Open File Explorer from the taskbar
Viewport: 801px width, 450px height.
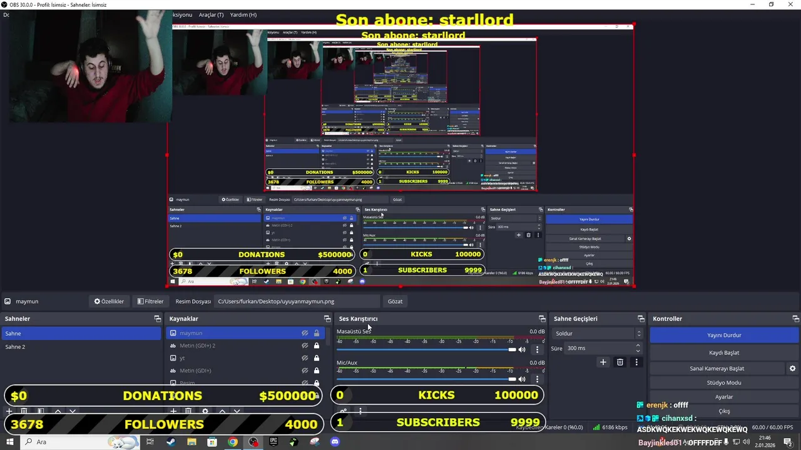[x=191, y=442]
